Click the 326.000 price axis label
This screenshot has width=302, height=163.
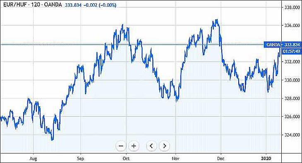tap(292, 116)
